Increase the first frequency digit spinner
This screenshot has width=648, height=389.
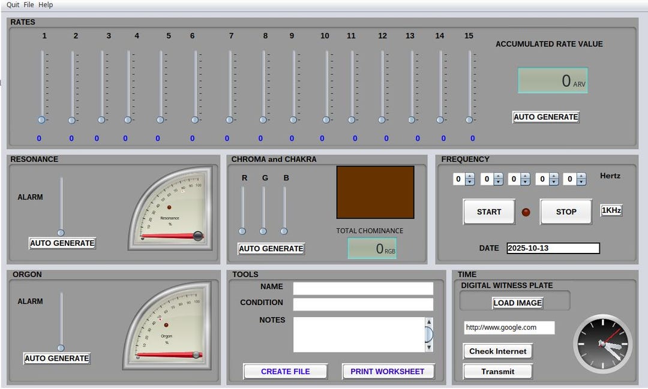[x=470, y=176]
